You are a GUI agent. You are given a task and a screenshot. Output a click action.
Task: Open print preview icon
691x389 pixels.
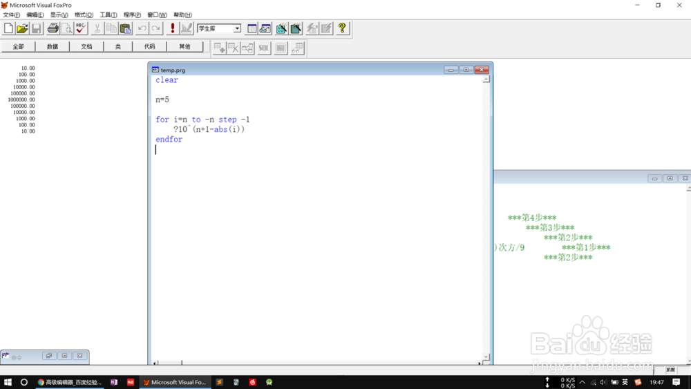(66, 28)
